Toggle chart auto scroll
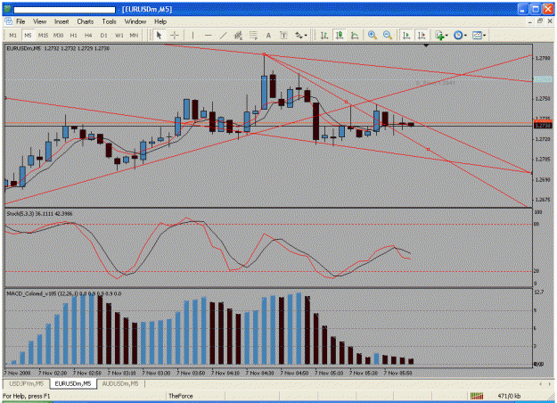 [406, 35]
